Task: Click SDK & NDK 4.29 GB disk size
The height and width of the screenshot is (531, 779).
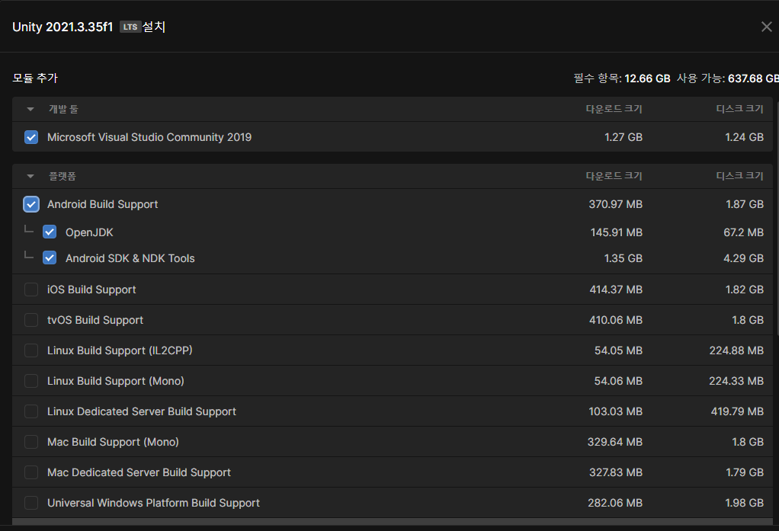Action: click(x=744, y=258)
